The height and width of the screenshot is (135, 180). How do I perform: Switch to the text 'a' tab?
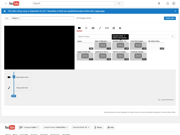coord(114,28)
